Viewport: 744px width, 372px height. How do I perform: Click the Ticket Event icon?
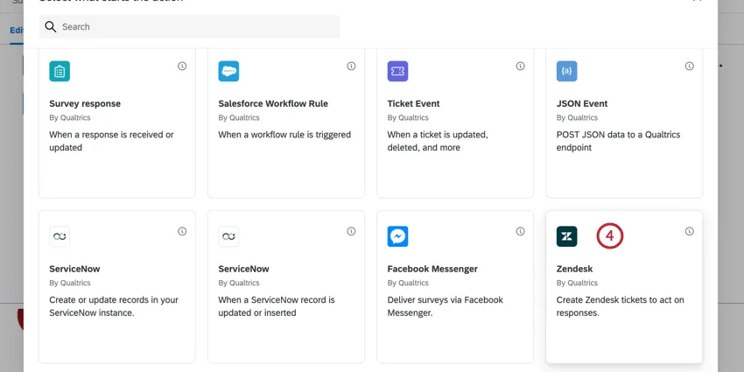click(x=397, y=72)
